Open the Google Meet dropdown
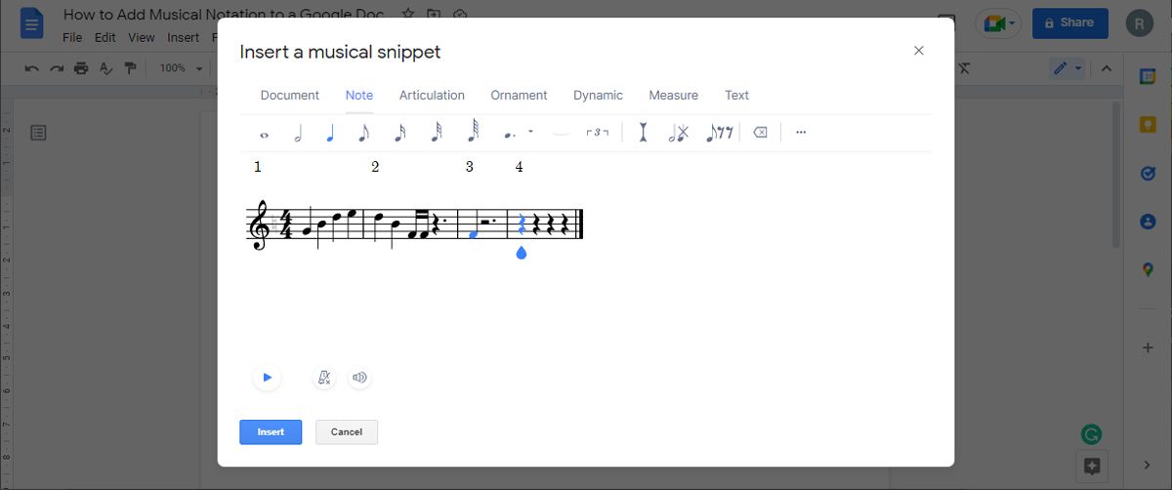 tap(1012, 22)
